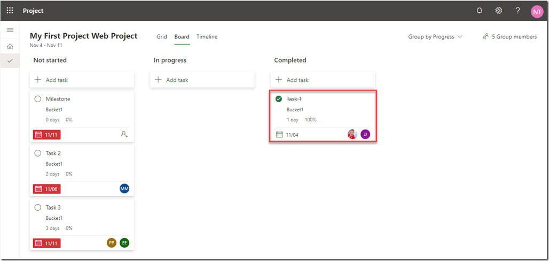Uncheck completed Task 1 circle
Screen dimensions: 549x261
pos(279,99)
